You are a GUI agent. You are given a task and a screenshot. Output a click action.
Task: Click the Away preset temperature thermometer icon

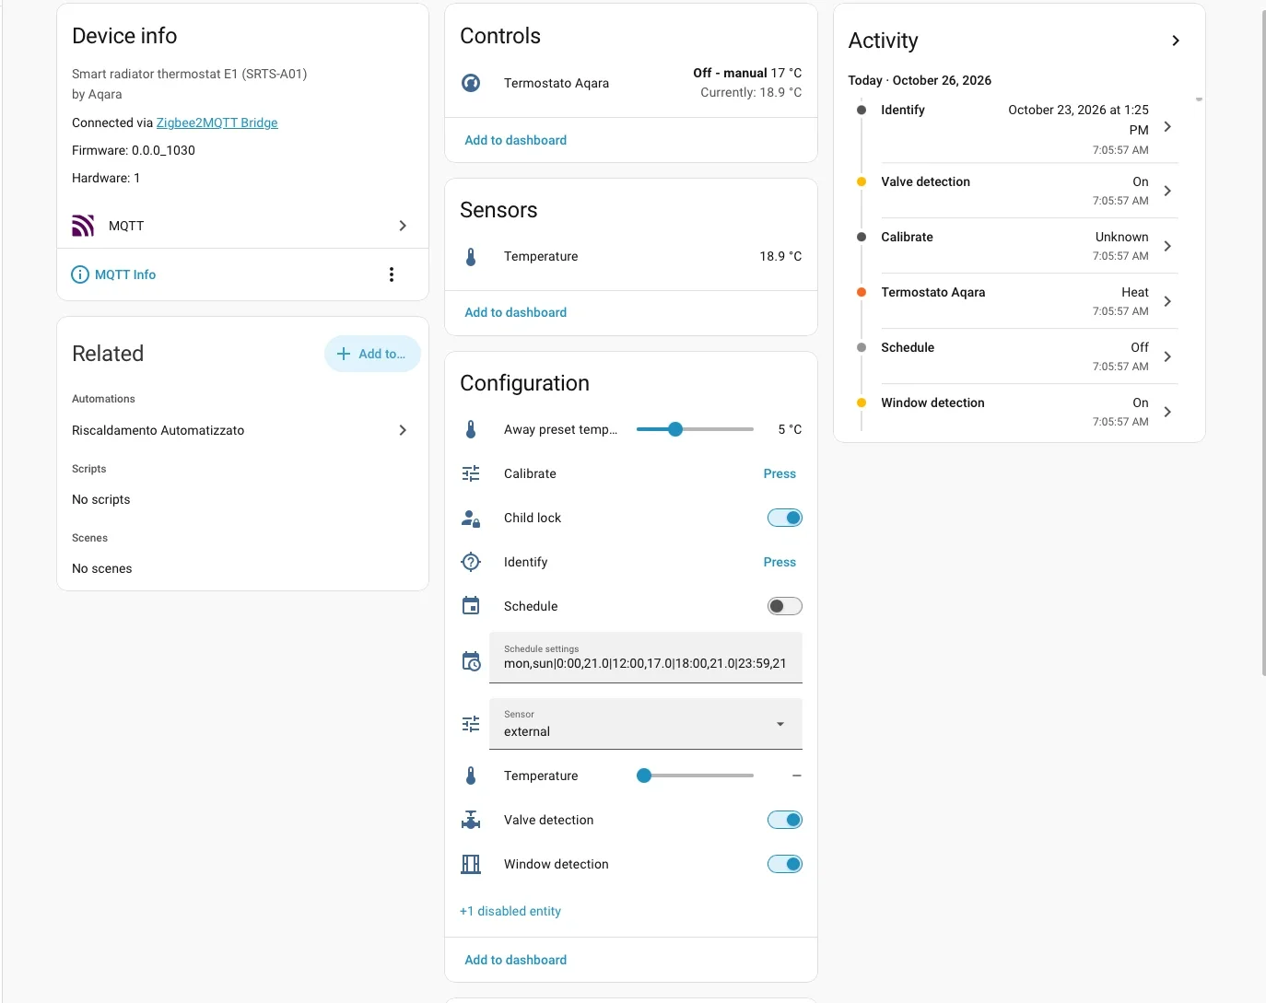tap(471, 429)
